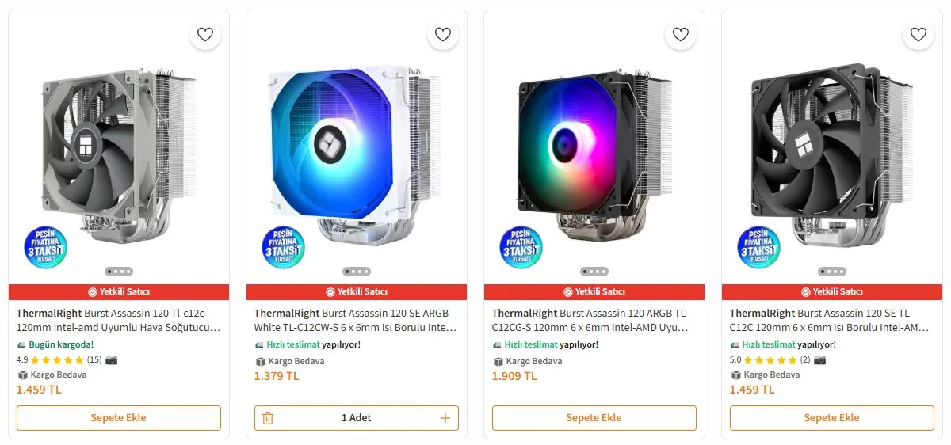Favorite the Burst Assassin 120 SE TL-C12C
The height and width of the screenshot is (445, 951).
919,34
